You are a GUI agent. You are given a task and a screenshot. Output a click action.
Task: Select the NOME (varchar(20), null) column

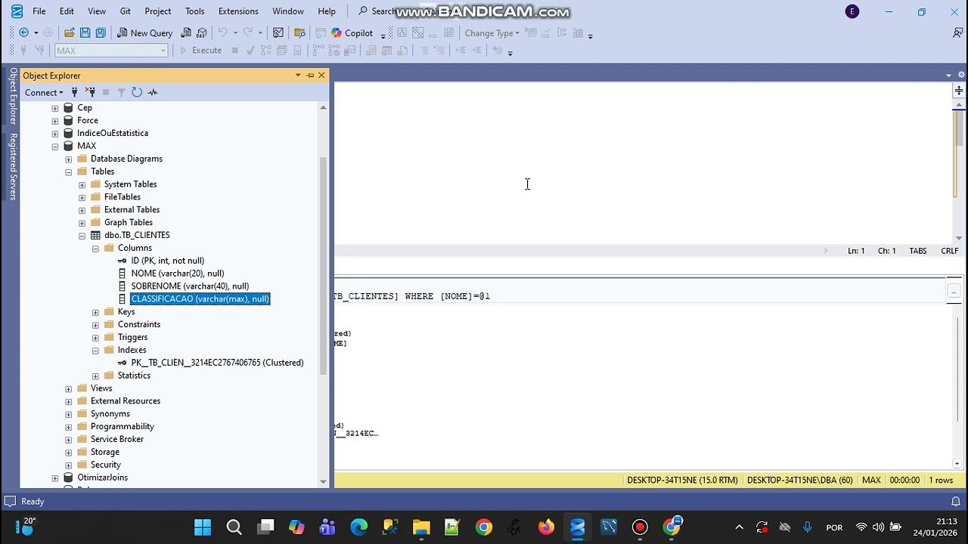tap(178, 274)
